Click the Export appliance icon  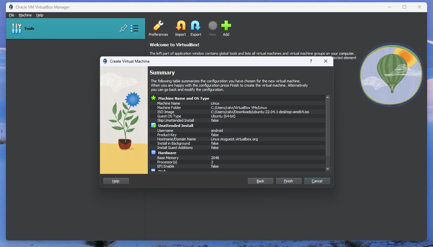pos(196,26)
